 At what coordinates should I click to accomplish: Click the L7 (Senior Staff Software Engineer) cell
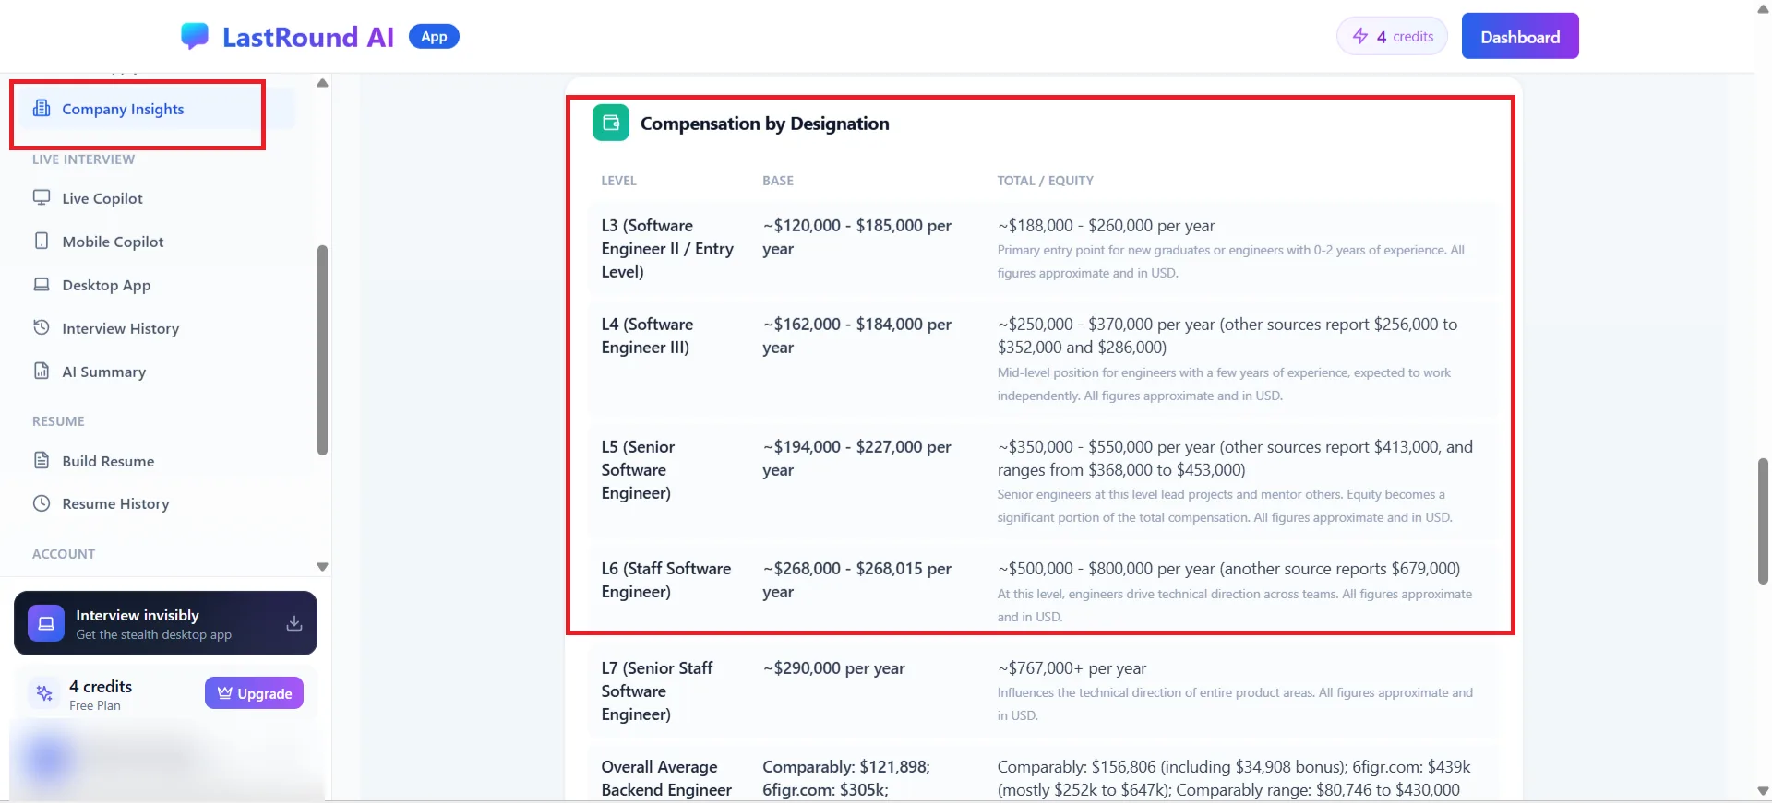pos(657,691)
